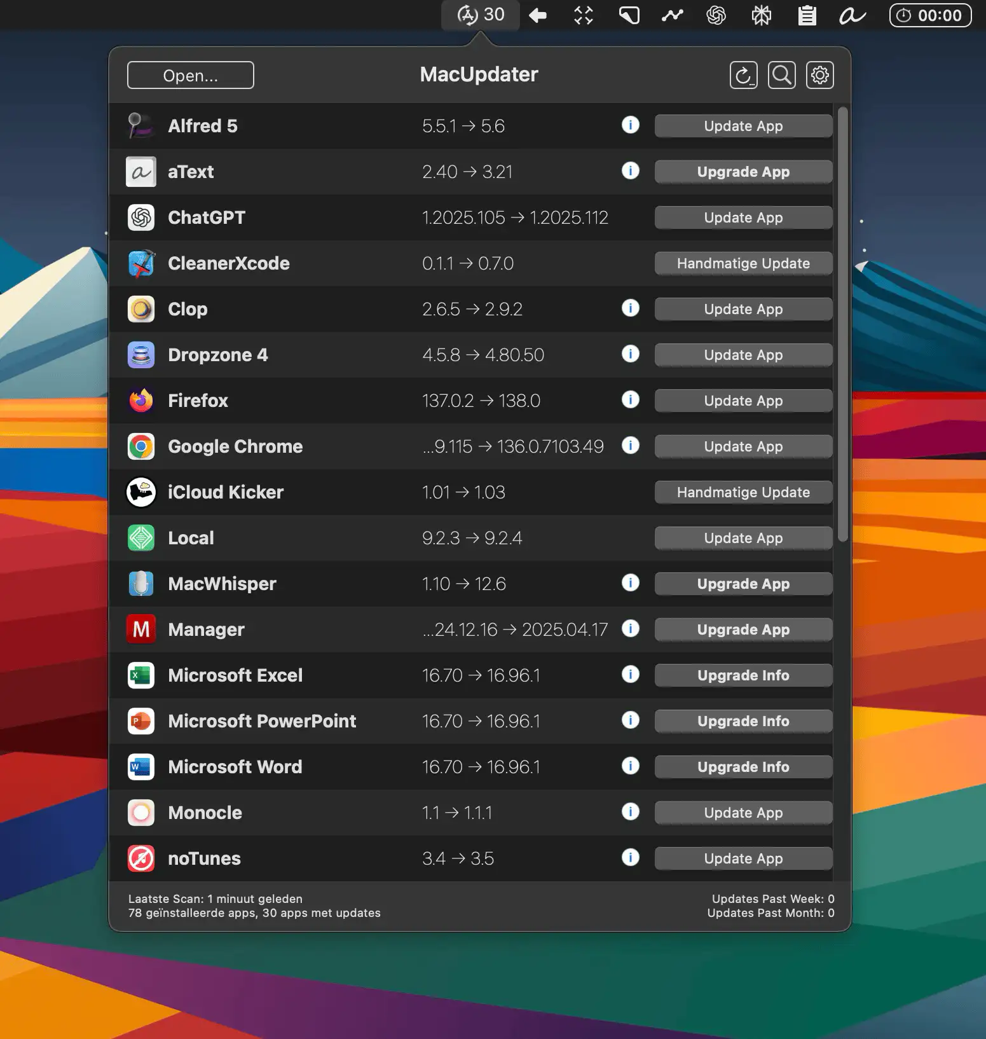
Task: Click the MacUpdater menu bar icon showing 30
Action: click(481, 15)
